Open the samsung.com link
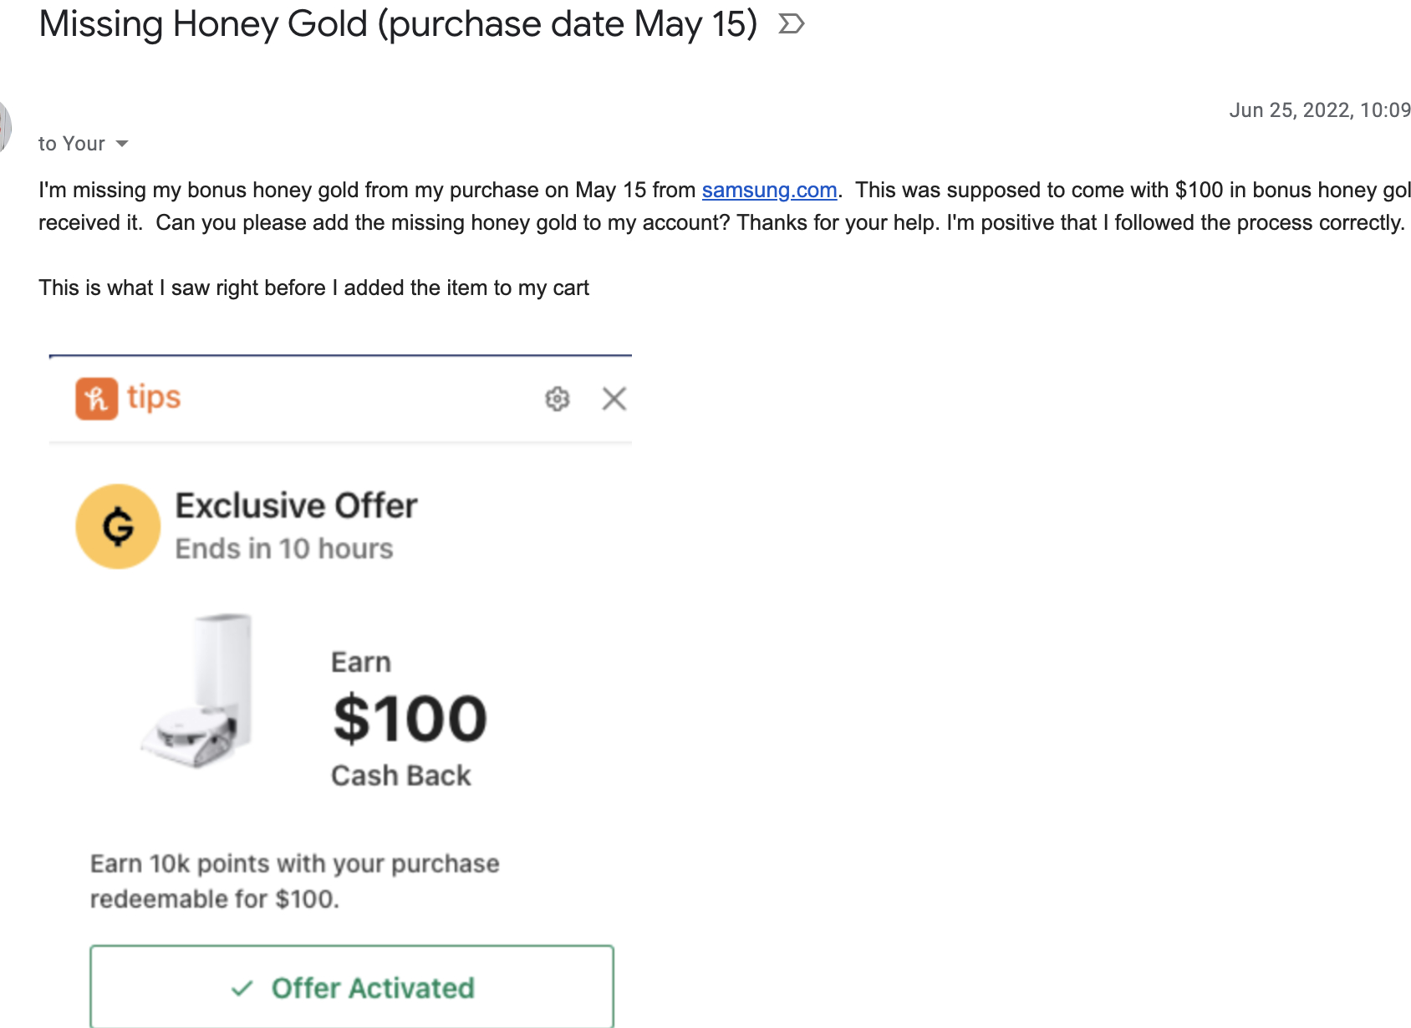1411x1028 pixels. (769, 190)
